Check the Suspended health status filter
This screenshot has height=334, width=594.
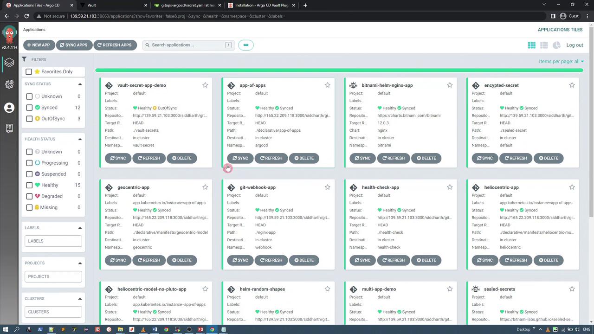(x=29, y=174)
